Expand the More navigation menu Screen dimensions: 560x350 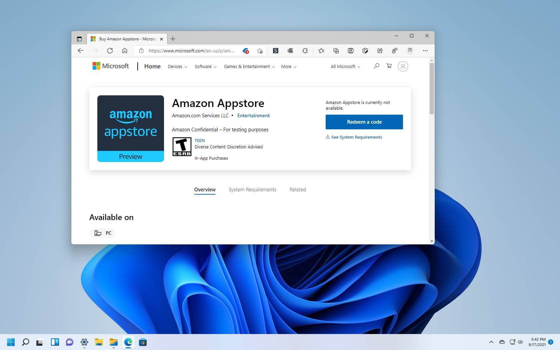click(x=288, y=66)
